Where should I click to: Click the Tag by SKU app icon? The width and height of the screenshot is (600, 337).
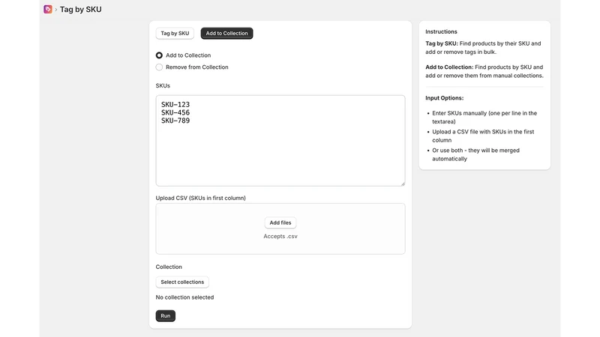[x=48, y=9]
